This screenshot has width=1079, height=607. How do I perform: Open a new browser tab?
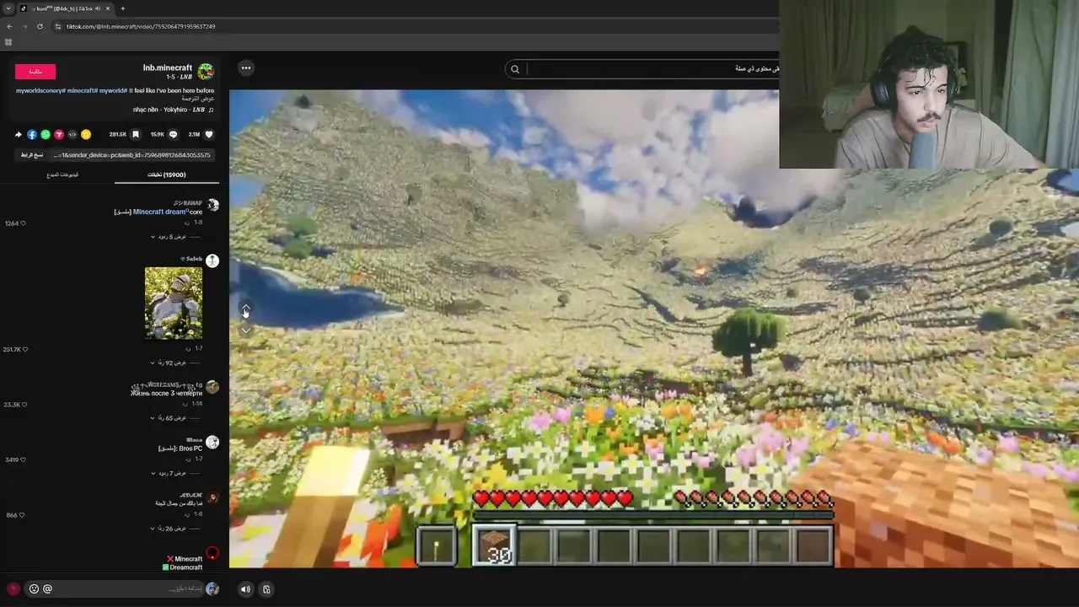coord(123,8)
